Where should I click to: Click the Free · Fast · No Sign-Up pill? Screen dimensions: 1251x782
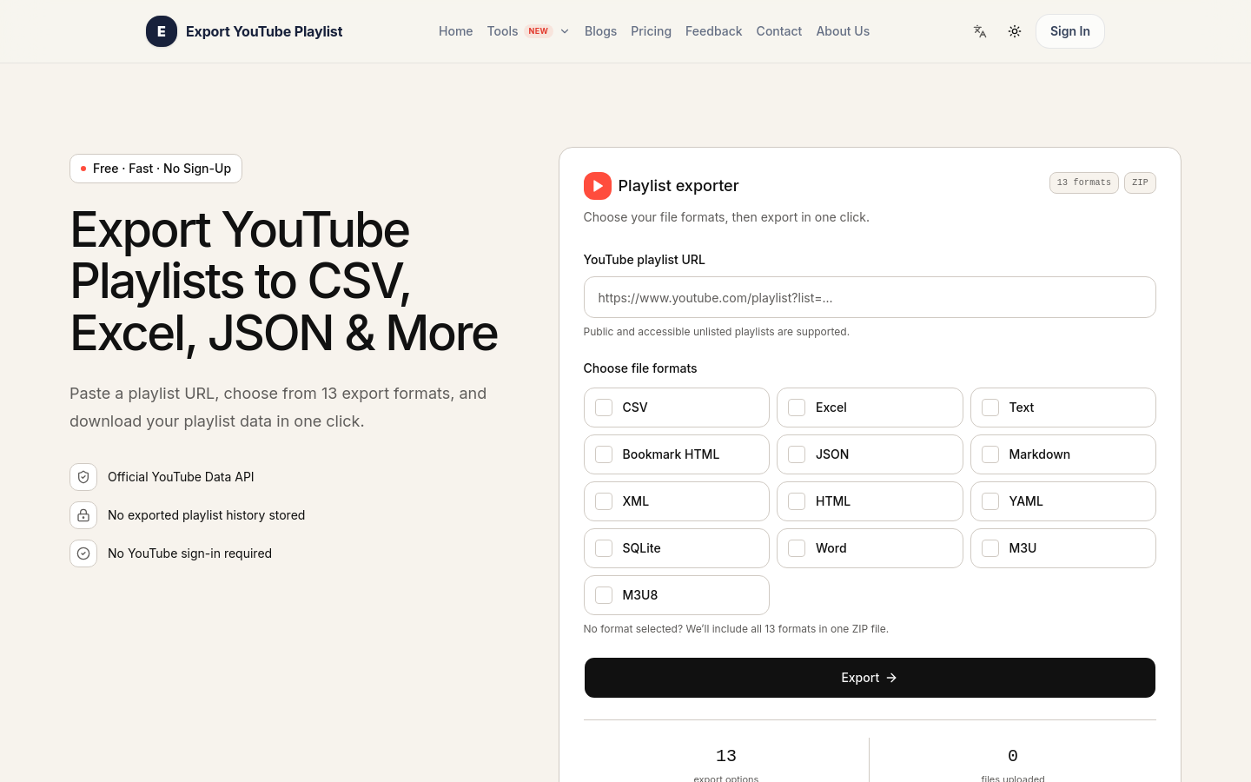point(156,169)
